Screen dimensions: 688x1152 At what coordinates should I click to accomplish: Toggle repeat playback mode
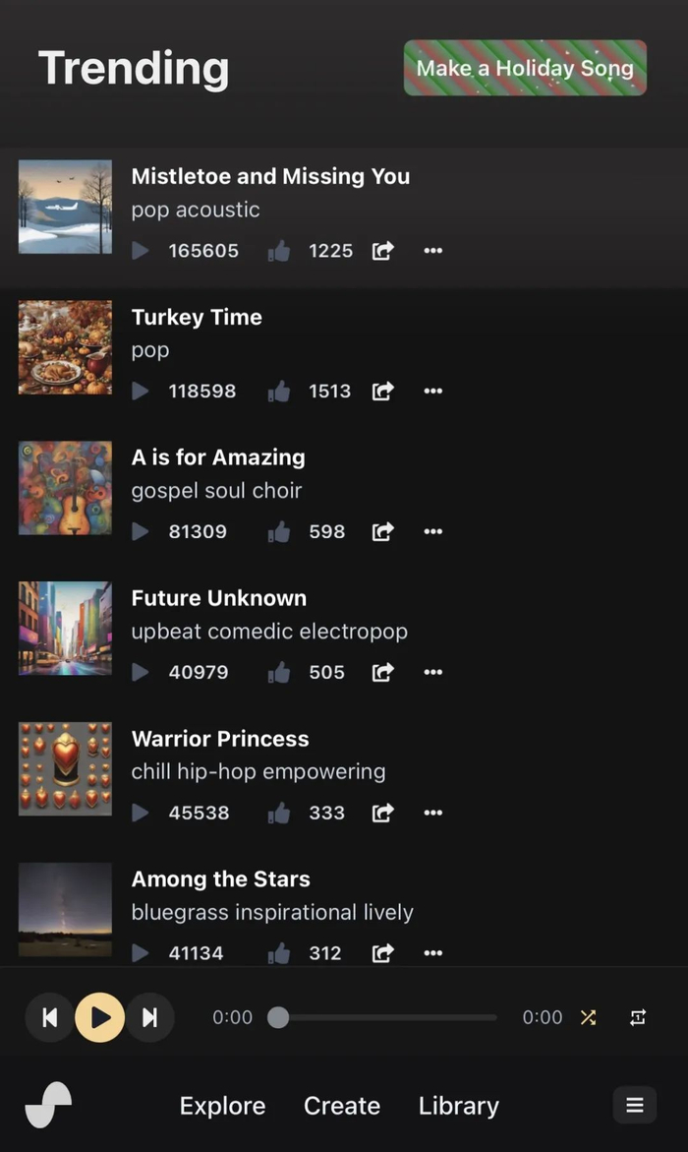pos(638,1017)
